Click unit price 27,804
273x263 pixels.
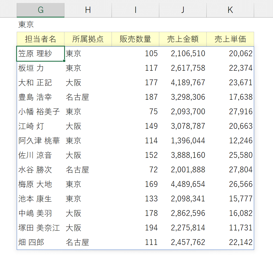pos(230,170)
